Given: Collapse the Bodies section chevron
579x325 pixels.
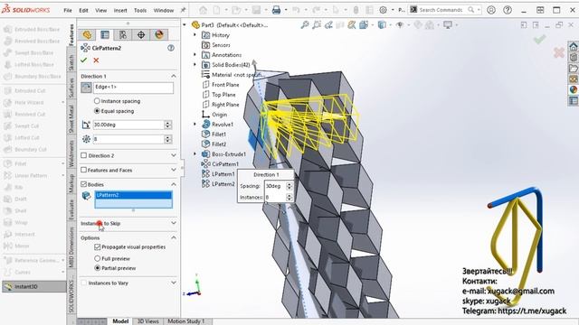Looking at the screenshot, I should (x=174, y=184).
